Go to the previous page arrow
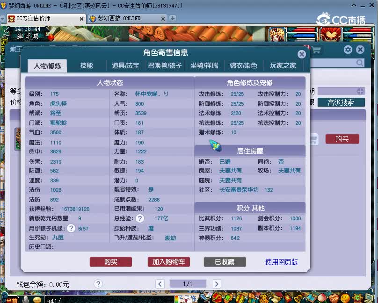The height and width of the screenshot is (303, 378). pos(160,284)
